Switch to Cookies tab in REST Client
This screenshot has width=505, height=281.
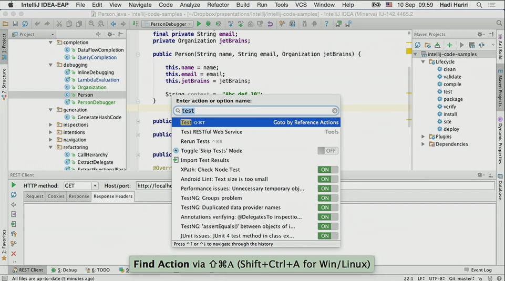coord(56,196)
